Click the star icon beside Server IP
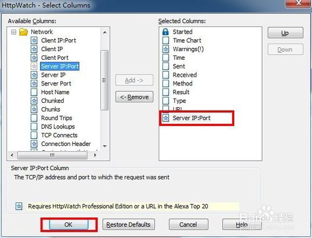 coord(34,75)
